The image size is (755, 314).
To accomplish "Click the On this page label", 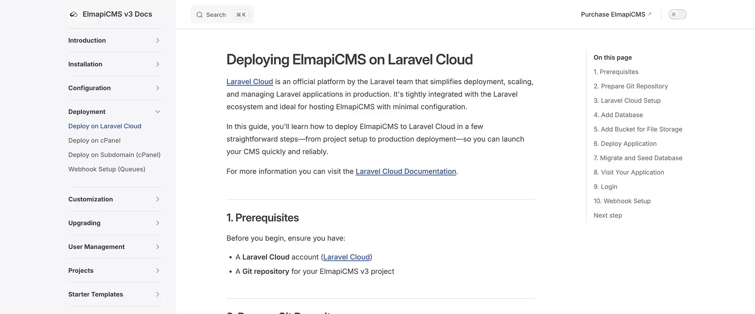I will 613,57.
